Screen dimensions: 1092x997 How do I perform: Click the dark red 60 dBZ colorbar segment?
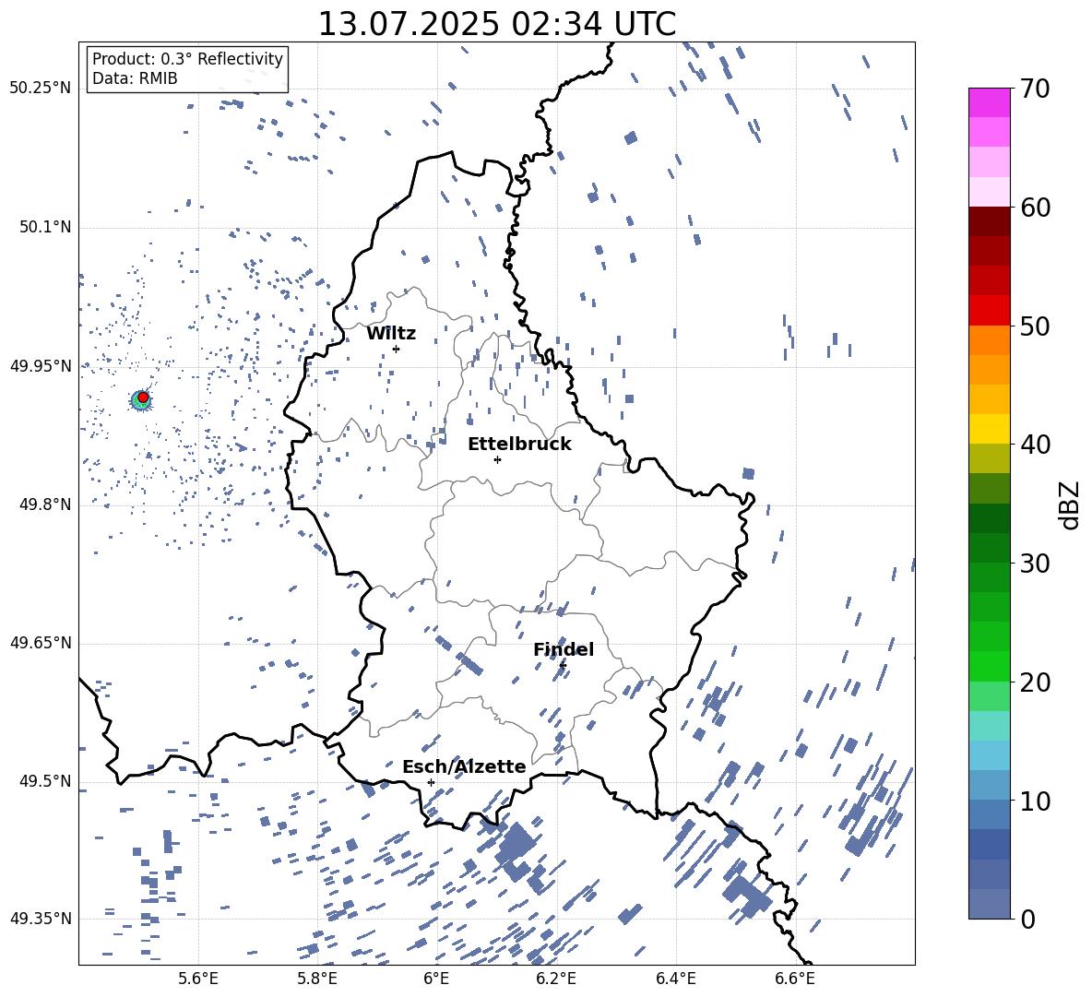[990, 221]
